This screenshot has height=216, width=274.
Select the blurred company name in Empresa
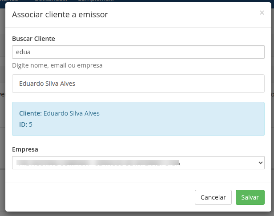pyautogui.click(x=98, y=163)
